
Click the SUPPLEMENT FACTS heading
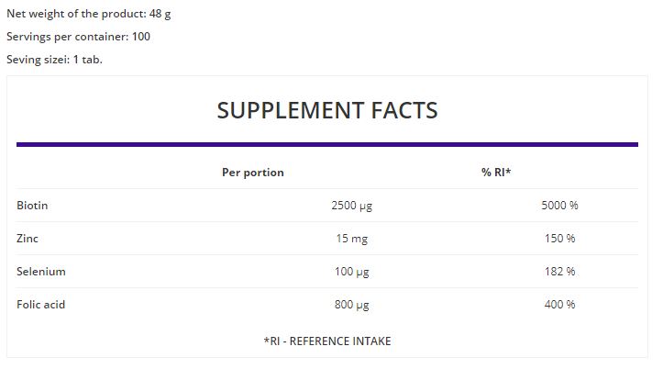coord(327,110)
